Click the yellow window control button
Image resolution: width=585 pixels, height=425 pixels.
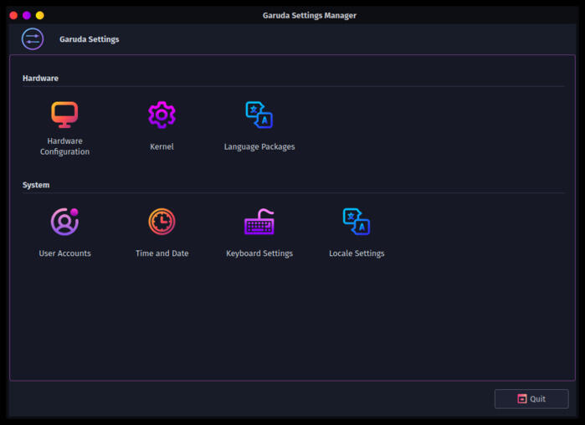click(x=40, y=15)
